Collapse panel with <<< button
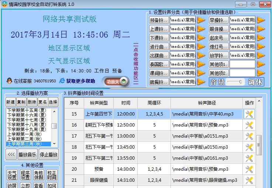Screen dimensions: 272x188 point(11,154)
